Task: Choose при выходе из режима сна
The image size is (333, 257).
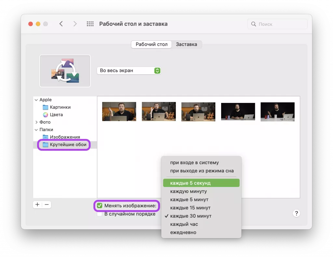Action: tap(201, 171)
